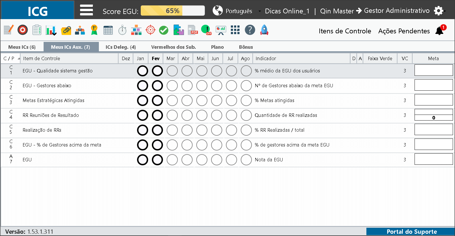Open the help question mark icon
The width and height of the screenshot is (455, 236).
coord(250,30)
